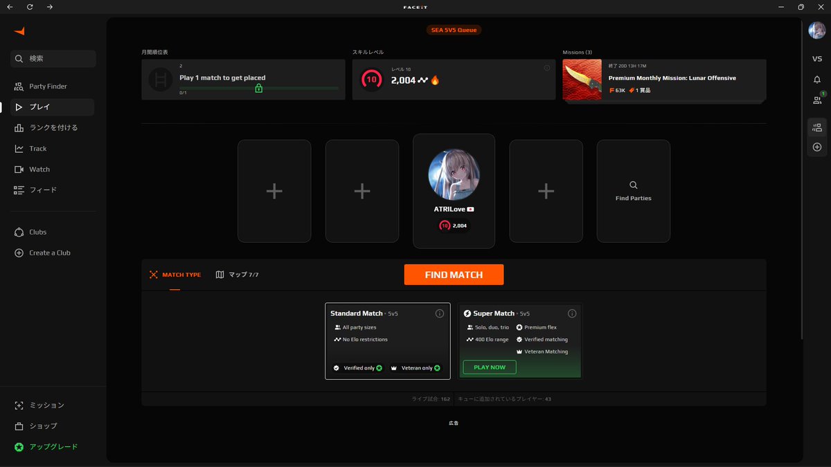831x467 pixels.
Task: Toggle the Veteran only option
Action: 415,368
